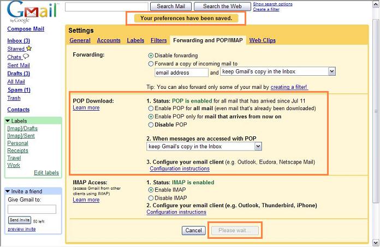This screenshot has width=380, height=247.
Task: Click the Cancel button
Action: click(194, 230)
